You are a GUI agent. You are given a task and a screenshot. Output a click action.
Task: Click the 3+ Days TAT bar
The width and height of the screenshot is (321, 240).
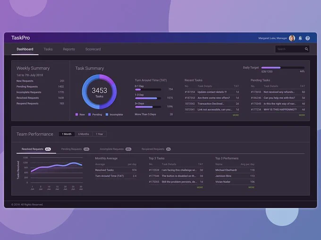(x=148, y=107)
